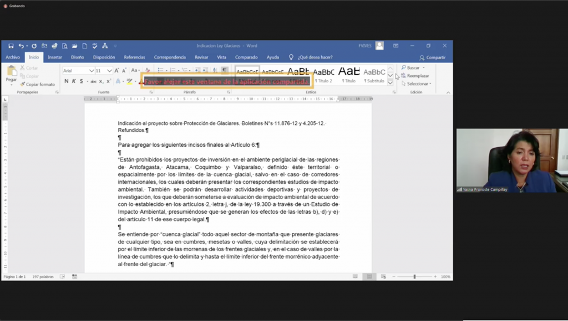Image resolution: width=568 pixels, height=321 pixels.
Task: Apply the Subtítulo style
Action: 374,76
